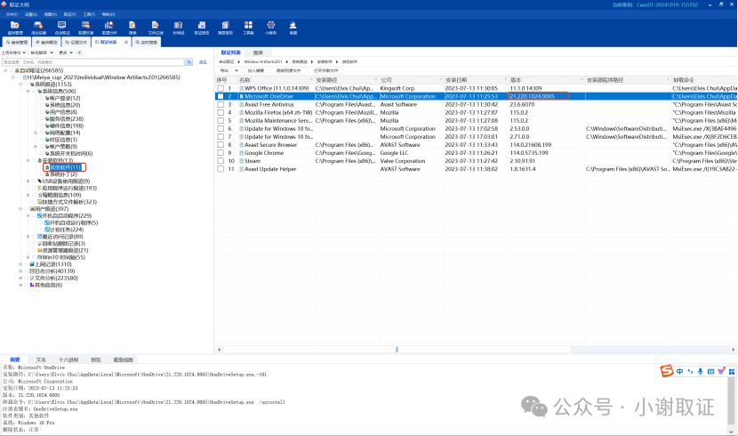
Task: Expand the 上网记录(1310) tree node
Action: pyautogui.click(x=20, y=264)
